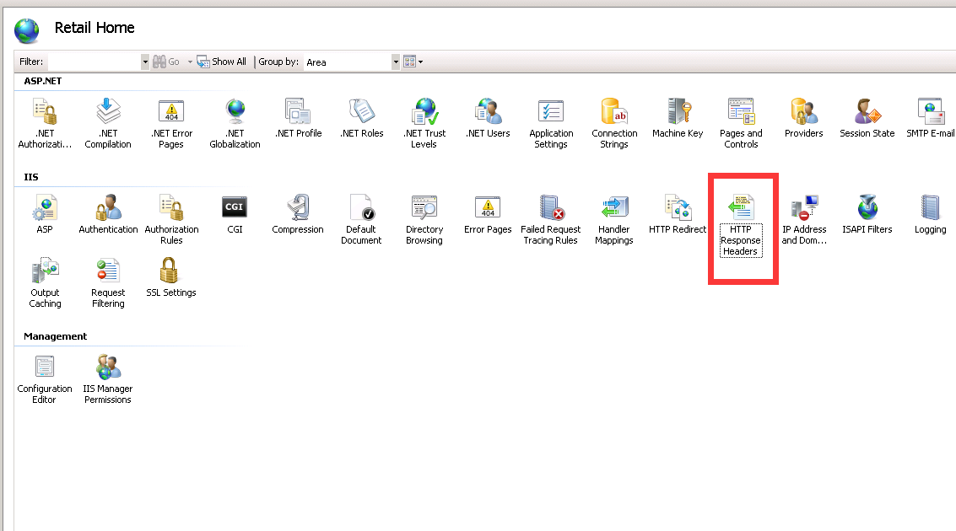Open CGI feature
This screenshot has height=531, width=956.
click(235, 214)
